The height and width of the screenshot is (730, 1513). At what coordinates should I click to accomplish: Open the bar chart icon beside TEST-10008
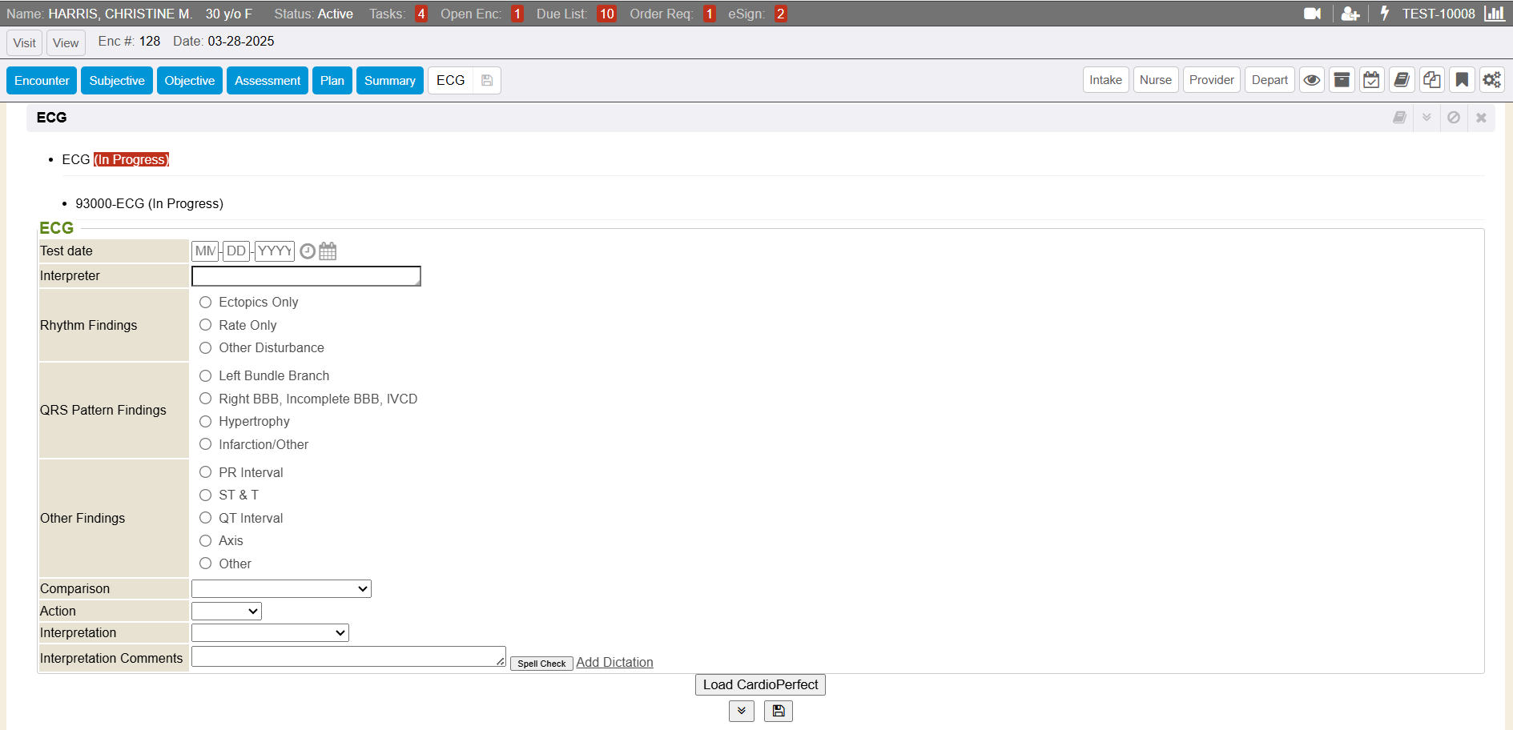pos(1494,14)
